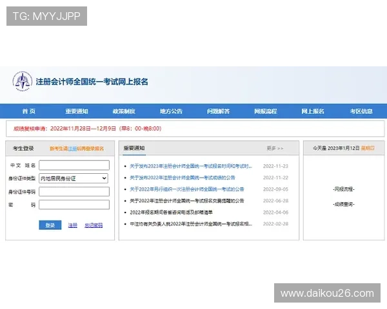387x309 pixels.
Task: Open the 首页 navigation item
Action: (29, 111)
